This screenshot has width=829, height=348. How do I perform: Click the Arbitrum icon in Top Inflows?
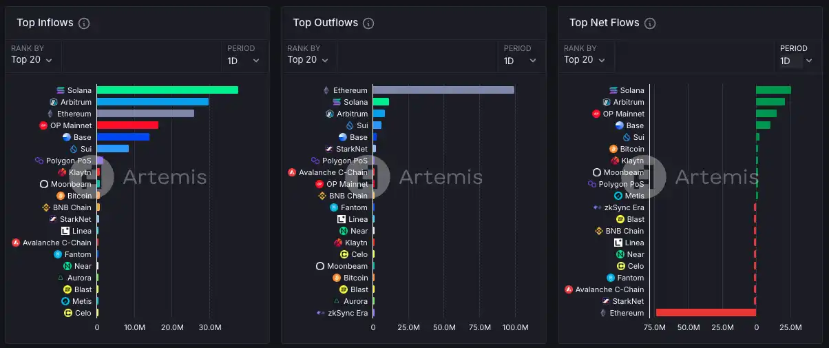54,102
